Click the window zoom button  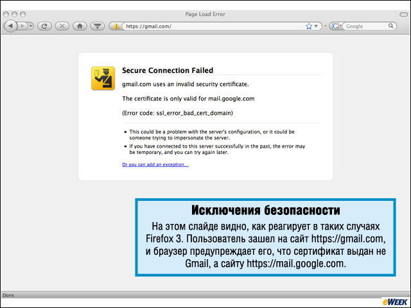point(23,14)
